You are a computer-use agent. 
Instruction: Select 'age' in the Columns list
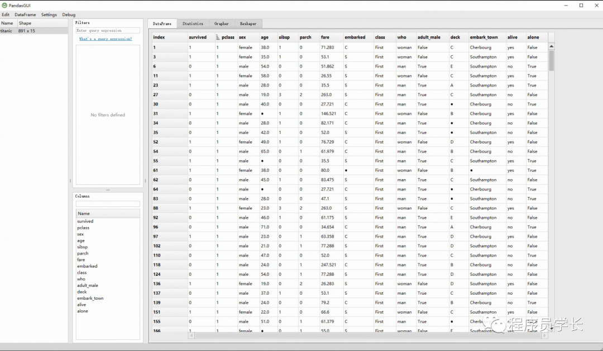(81, 241)
